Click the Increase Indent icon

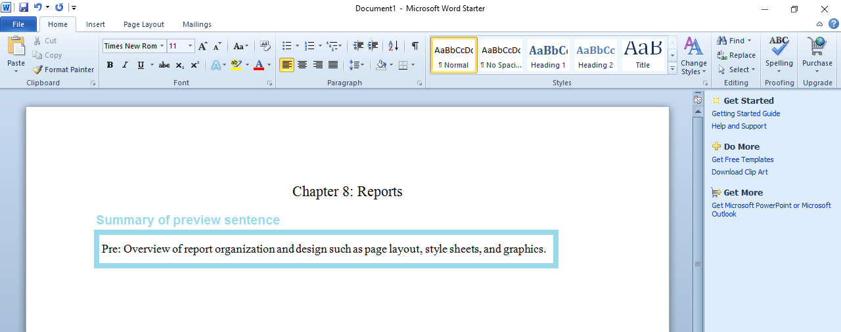(x=373, y=46)
